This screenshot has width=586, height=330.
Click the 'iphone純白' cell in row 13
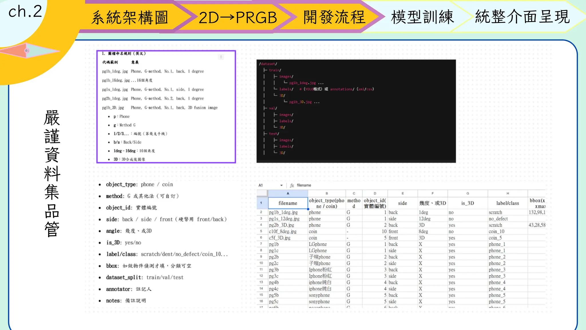[327, 282]
